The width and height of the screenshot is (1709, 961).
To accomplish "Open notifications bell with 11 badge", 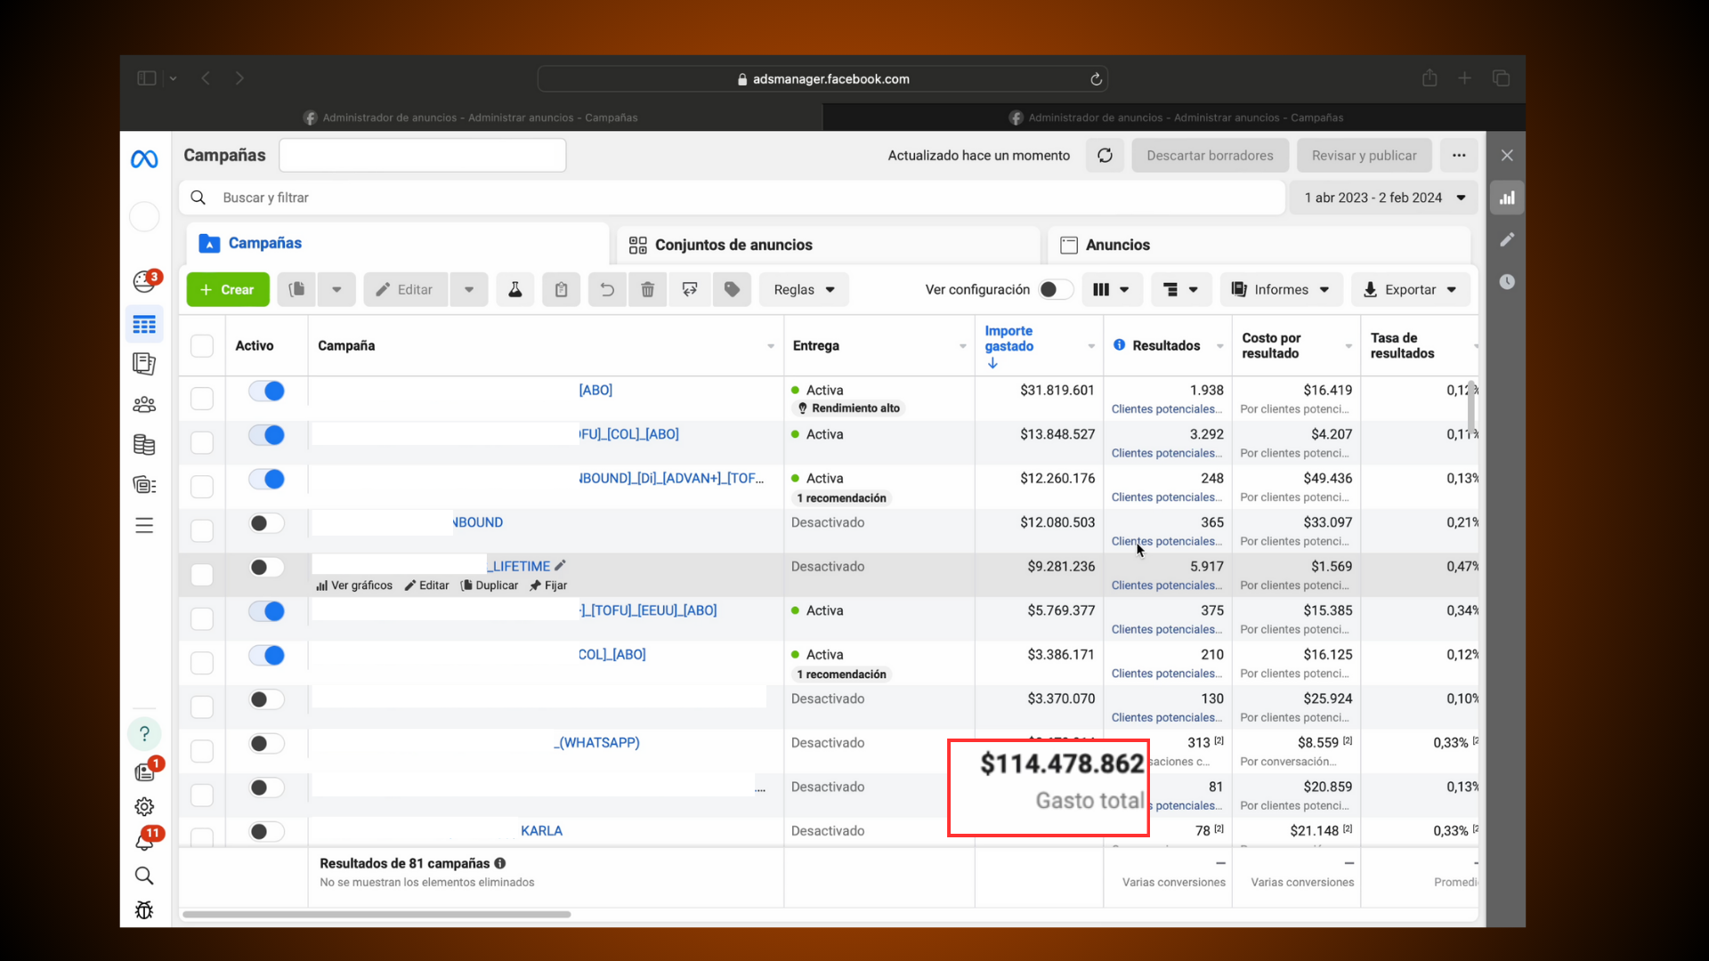I will coord(145,840).
